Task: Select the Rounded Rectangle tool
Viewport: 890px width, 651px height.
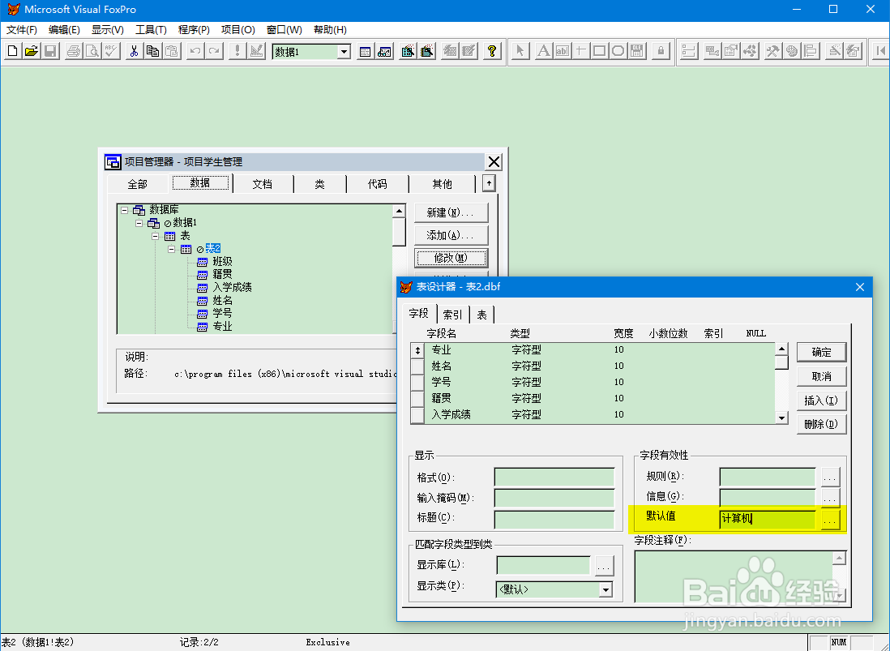Action: (x=618, y=51)
